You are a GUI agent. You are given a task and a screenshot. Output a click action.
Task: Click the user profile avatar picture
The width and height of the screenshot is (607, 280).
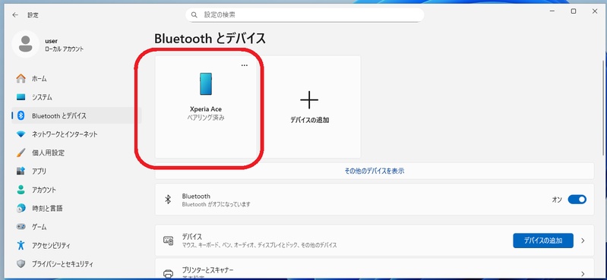[x=26, y=44]
